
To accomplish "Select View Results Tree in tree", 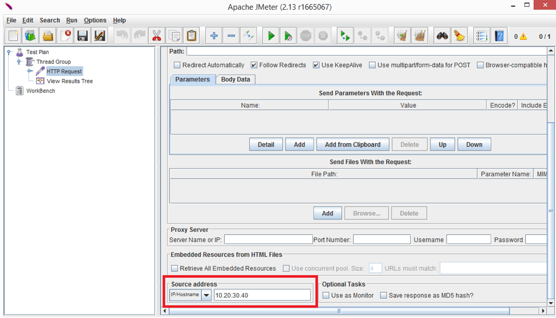I will 70,81.
